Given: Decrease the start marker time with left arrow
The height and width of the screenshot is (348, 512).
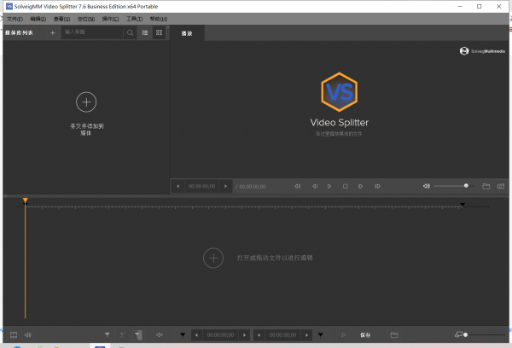Looking at the screenshot, I should click(196, 335).
